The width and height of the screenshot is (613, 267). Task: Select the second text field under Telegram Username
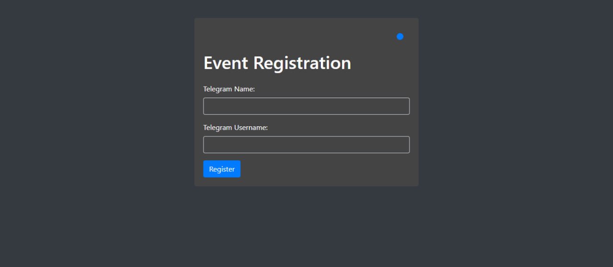[306, 145]
